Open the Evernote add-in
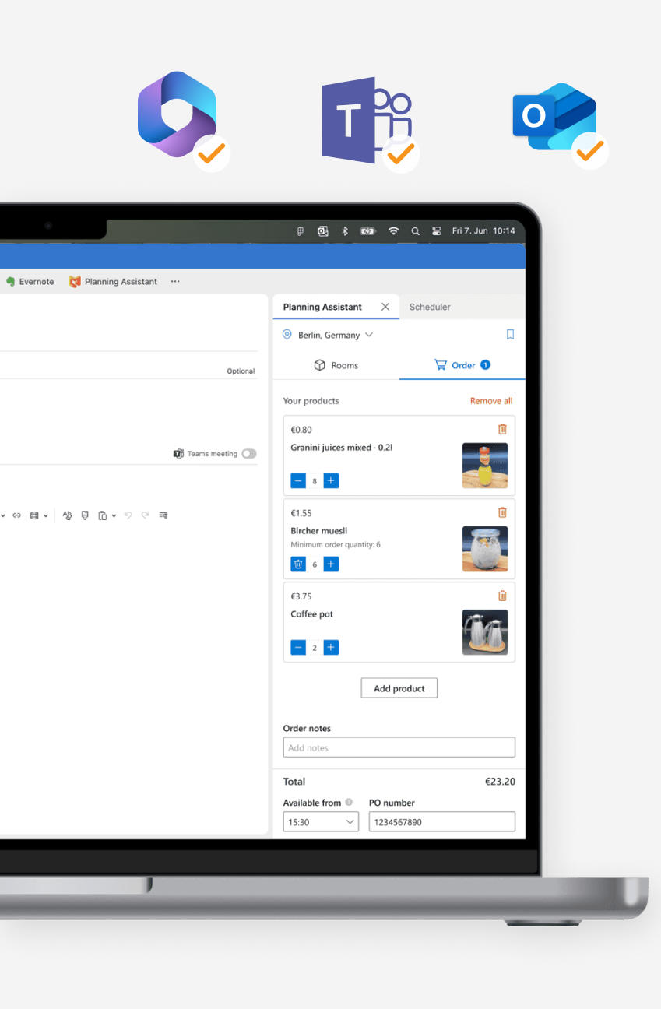The image size is (661, 1009). [x=30, y=282]
